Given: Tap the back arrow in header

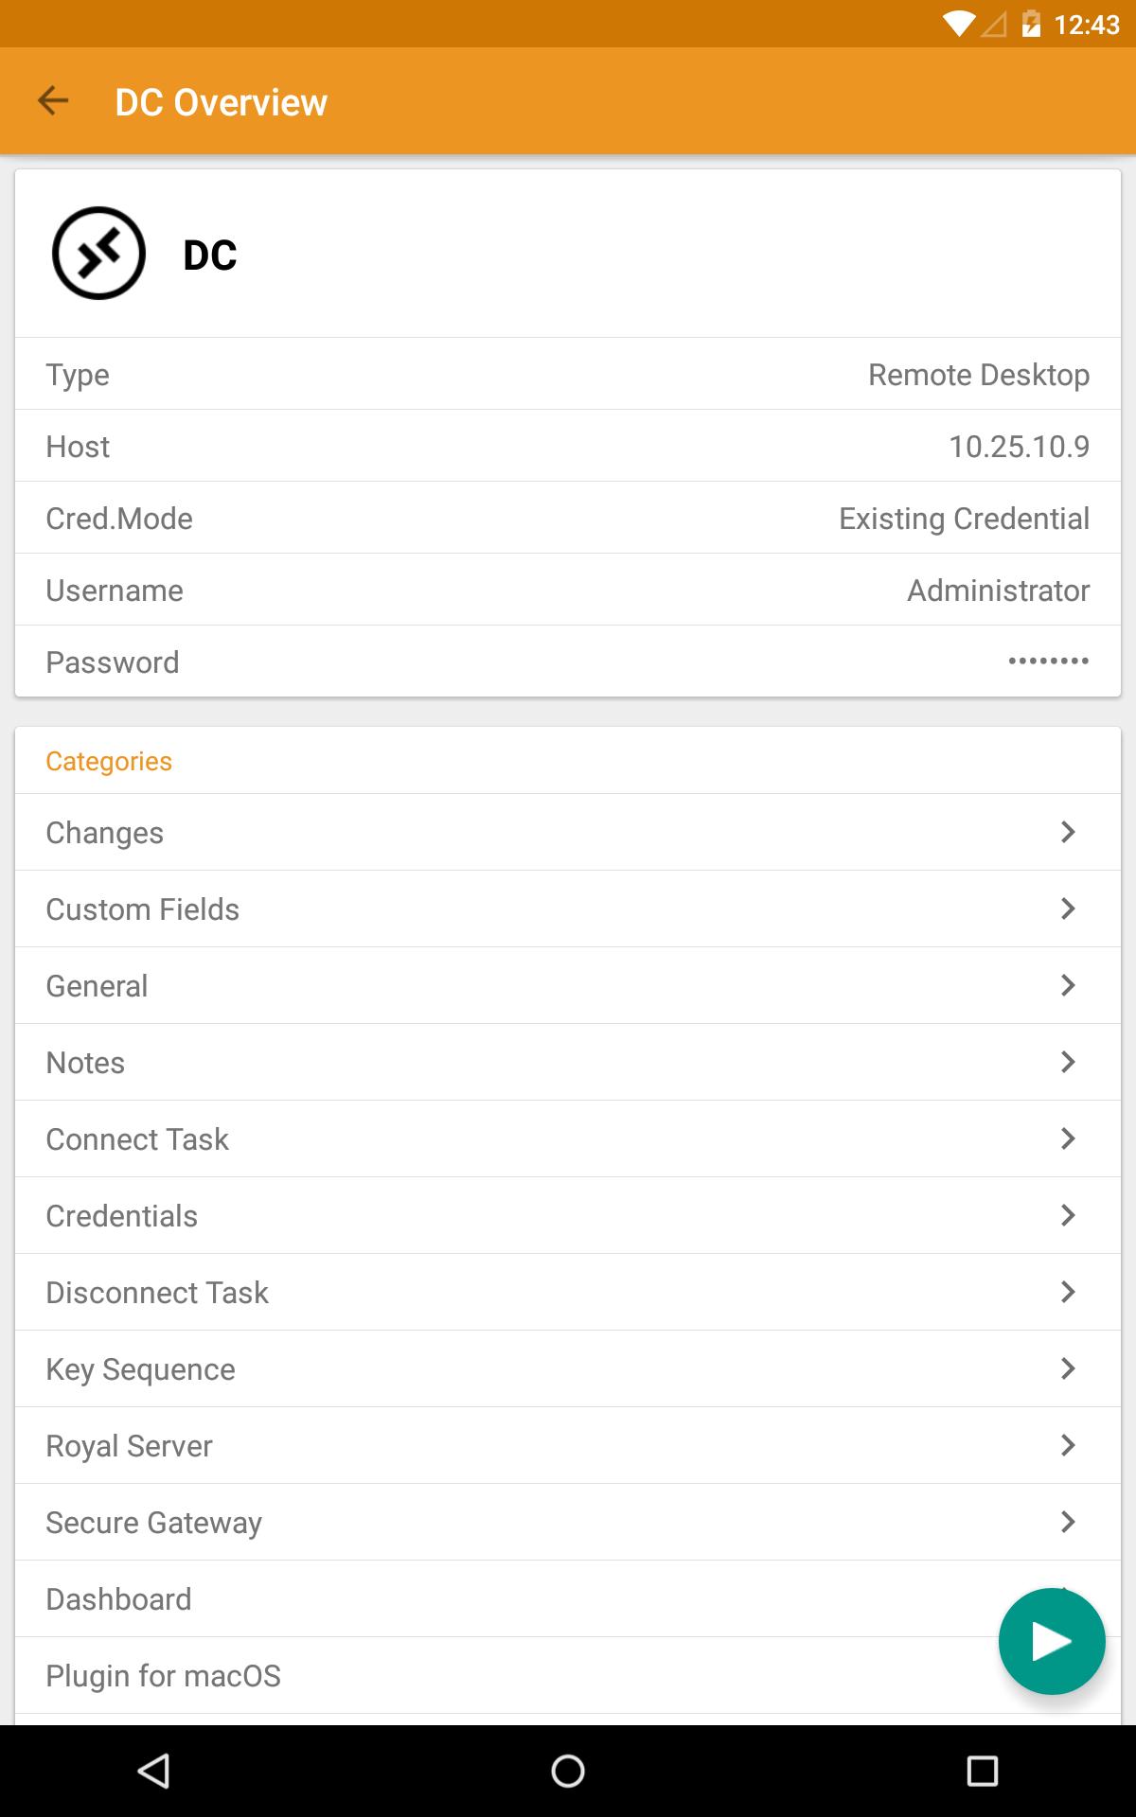Looking at the screenshot, I should (53, 101).
